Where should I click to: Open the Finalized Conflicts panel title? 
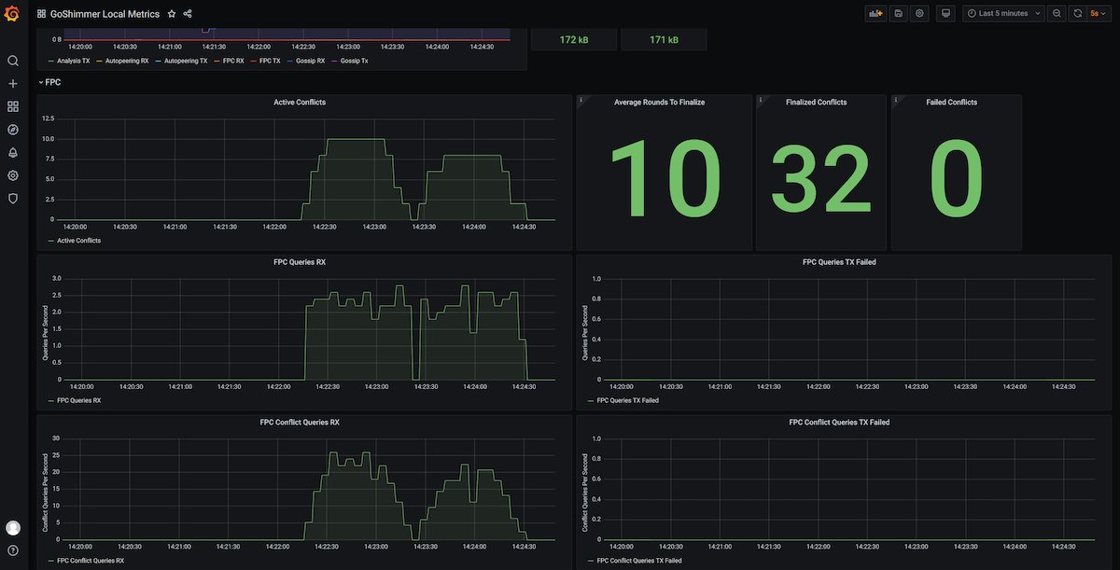[817, 103]
